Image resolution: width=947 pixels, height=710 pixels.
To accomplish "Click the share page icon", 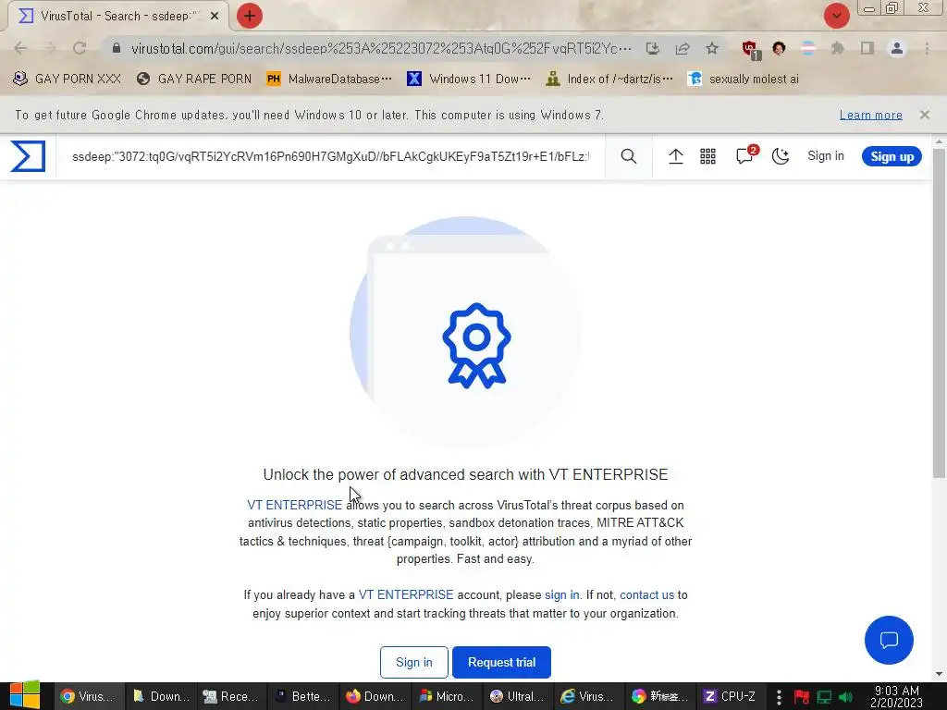I will tap(683, 48).
